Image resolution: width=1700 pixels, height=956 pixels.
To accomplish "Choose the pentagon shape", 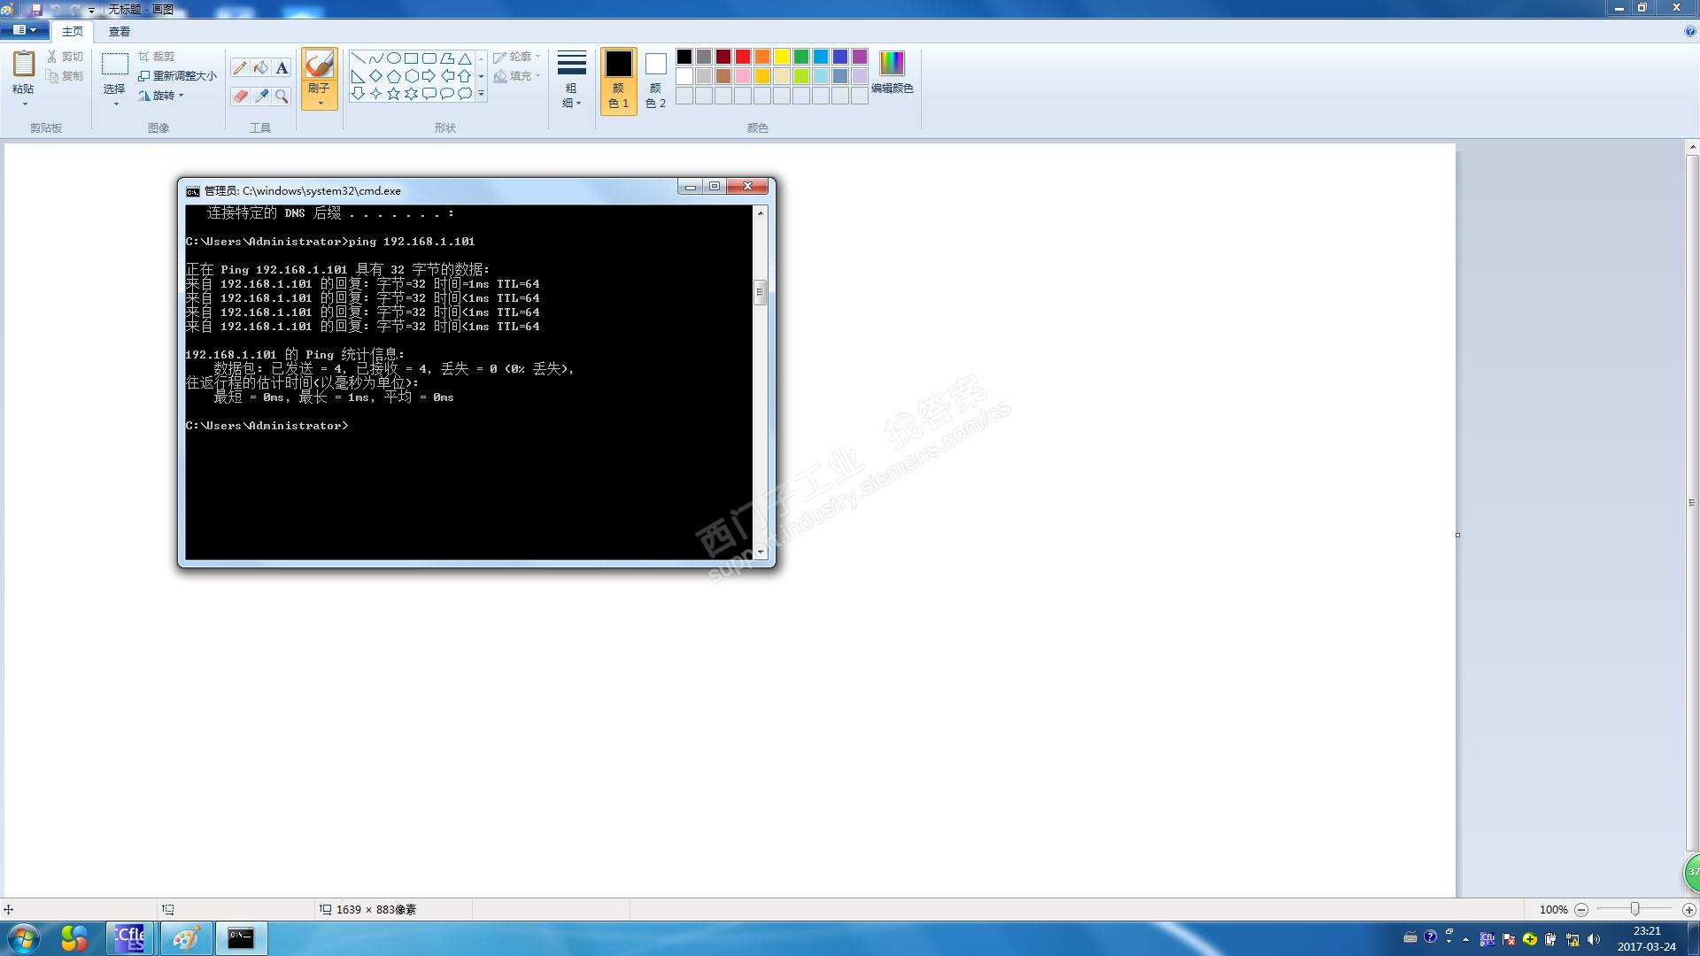I will (393, 76).
